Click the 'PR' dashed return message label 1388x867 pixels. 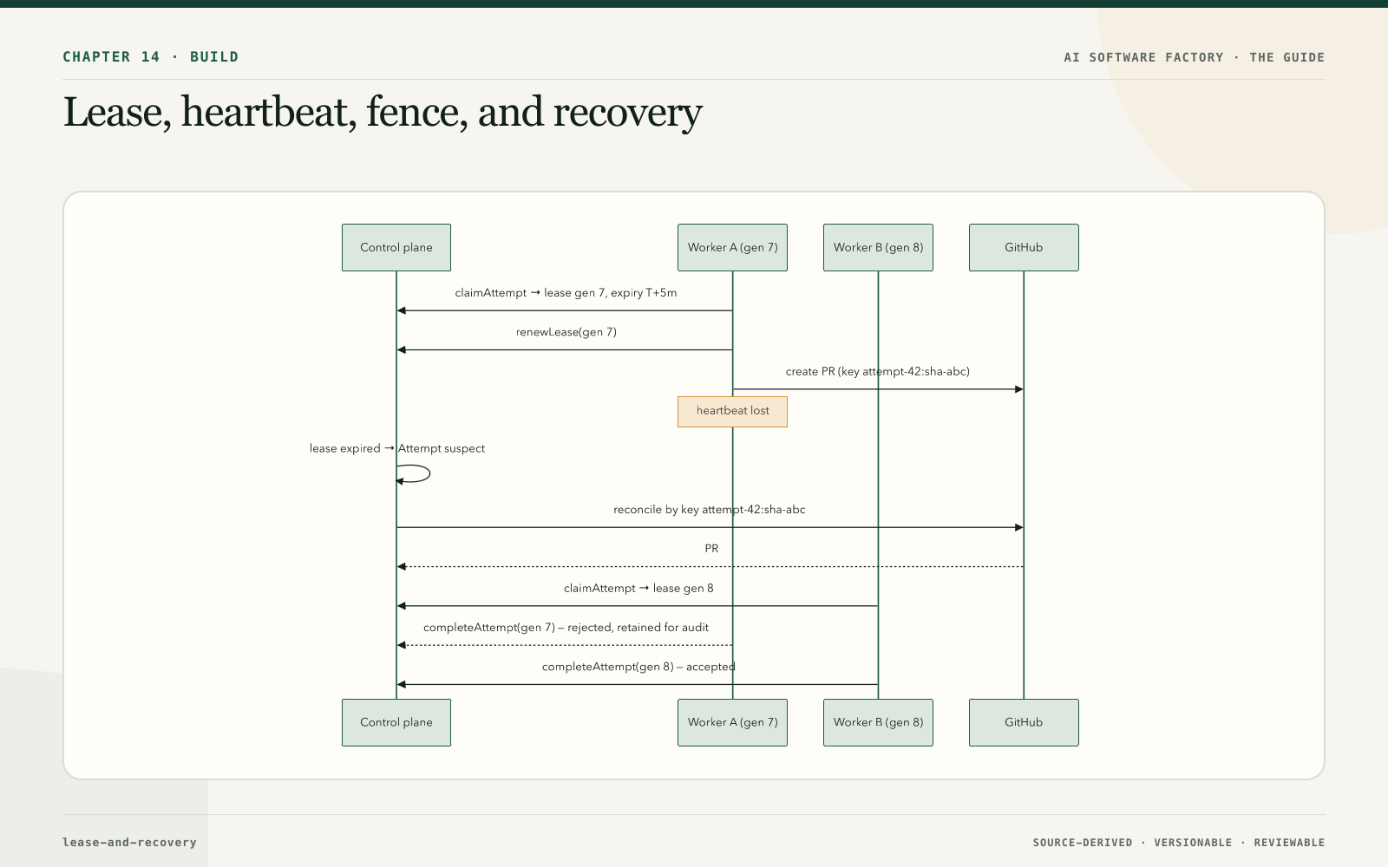711,549
